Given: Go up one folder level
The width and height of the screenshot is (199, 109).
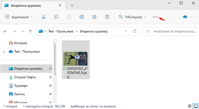Looking at the screenshot, I should pos(30,31).
